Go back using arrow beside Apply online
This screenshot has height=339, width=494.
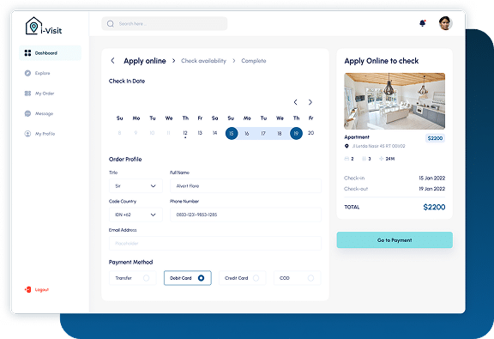113,61
